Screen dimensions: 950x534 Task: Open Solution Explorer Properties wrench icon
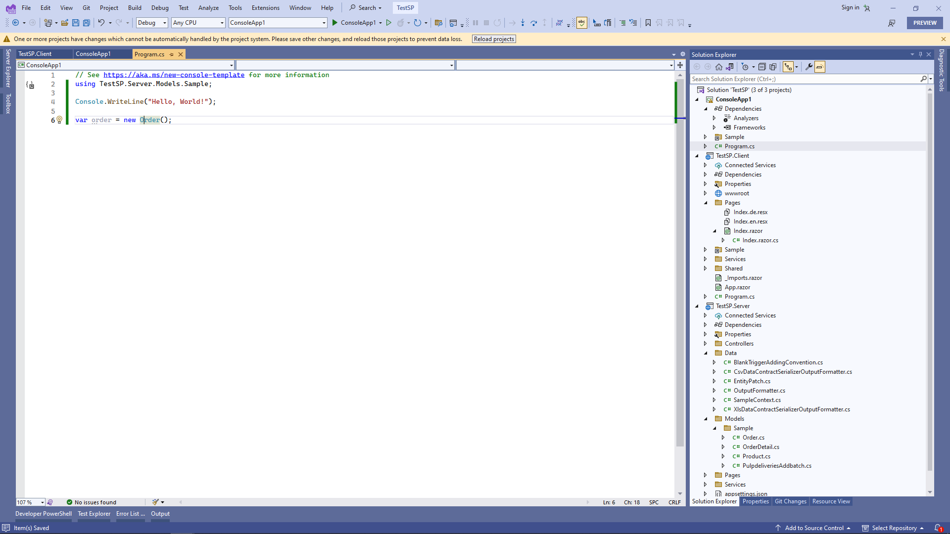pos(808,67)
